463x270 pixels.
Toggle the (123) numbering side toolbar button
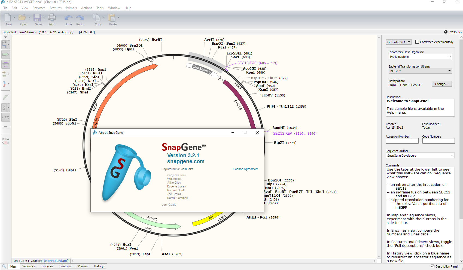click(x=6, y=117)
